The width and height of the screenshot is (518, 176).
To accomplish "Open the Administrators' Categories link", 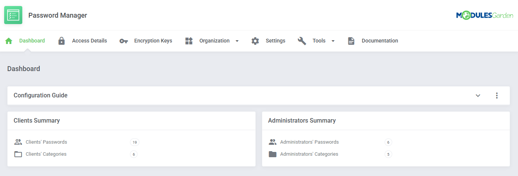I will click(x=309, y=154).
